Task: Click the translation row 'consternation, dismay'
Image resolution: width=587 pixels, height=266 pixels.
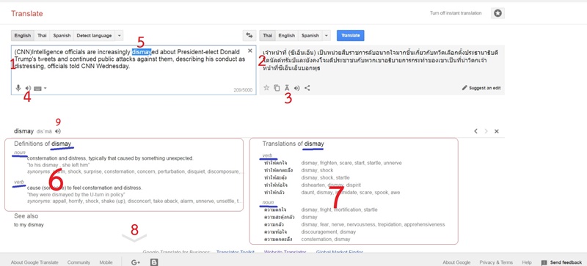Action: tap(326, 239)
